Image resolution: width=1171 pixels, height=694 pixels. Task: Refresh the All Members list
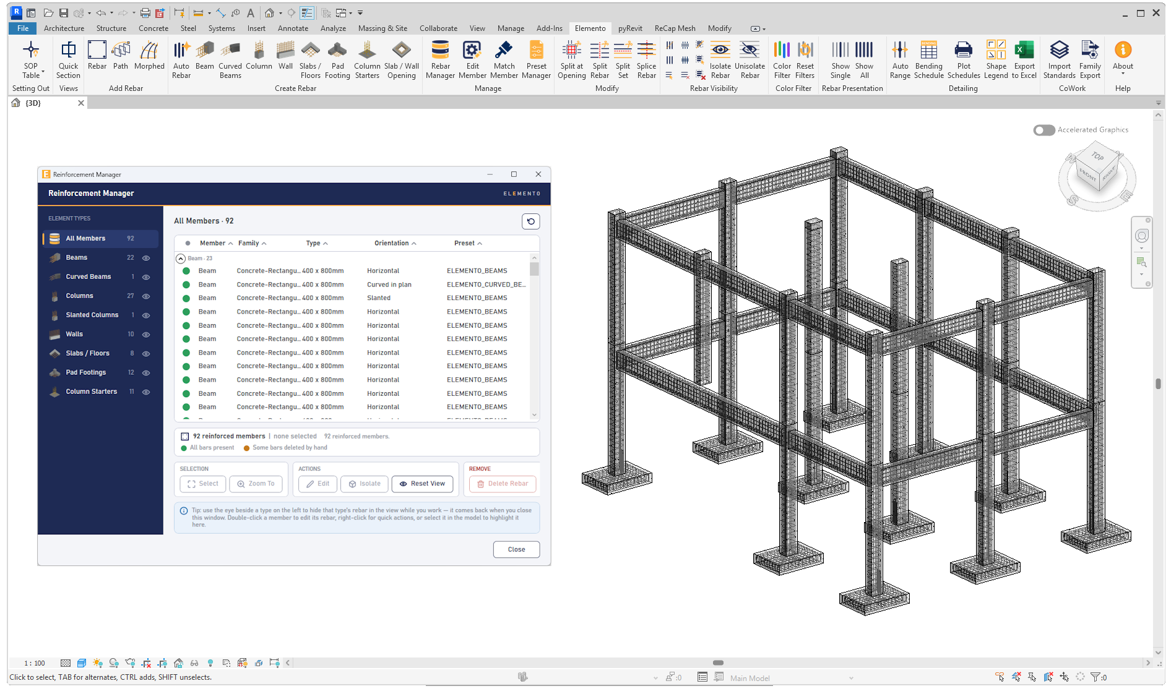click(531, 221)
